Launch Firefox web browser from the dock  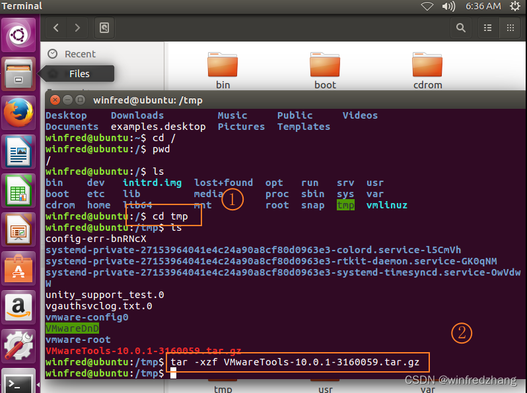pos(18,113)
